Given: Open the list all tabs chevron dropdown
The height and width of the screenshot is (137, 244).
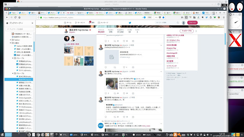Looking at the screenshot, I should click(x=224, y=13).
